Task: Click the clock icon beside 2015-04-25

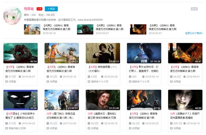Action: 20,123
